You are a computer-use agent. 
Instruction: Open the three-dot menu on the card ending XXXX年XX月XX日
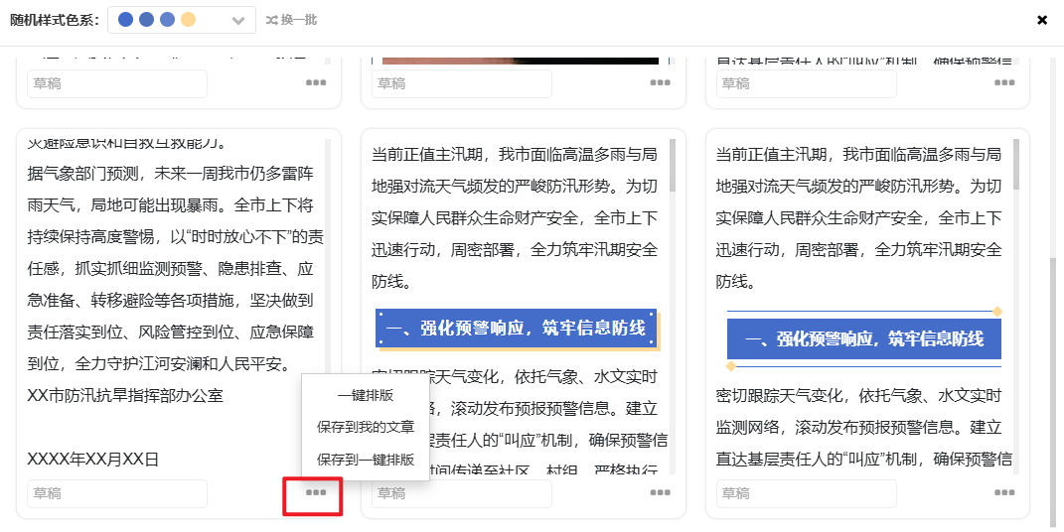316,492
